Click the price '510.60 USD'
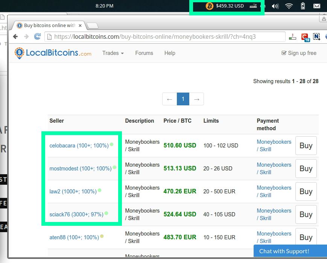327x263 pixels. coord(180,145)
